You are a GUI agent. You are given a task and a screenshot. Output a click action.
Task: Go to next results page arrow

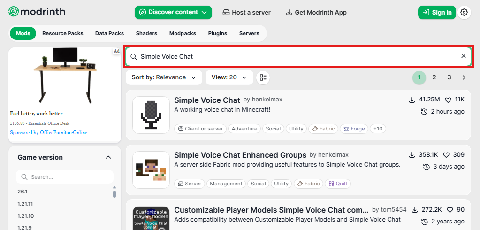click(x=464, y=77)
